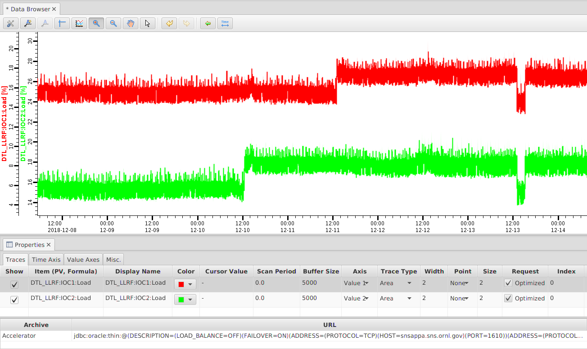Toggle Optimized request checkbox for the IOC1 trace
The height and width of the screenshot is (349, 587).
coord(508,283)
